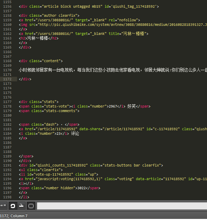
Task: Click the Chinese content text on line 1170
Action: pyautogui.click(x=113, y=70)
